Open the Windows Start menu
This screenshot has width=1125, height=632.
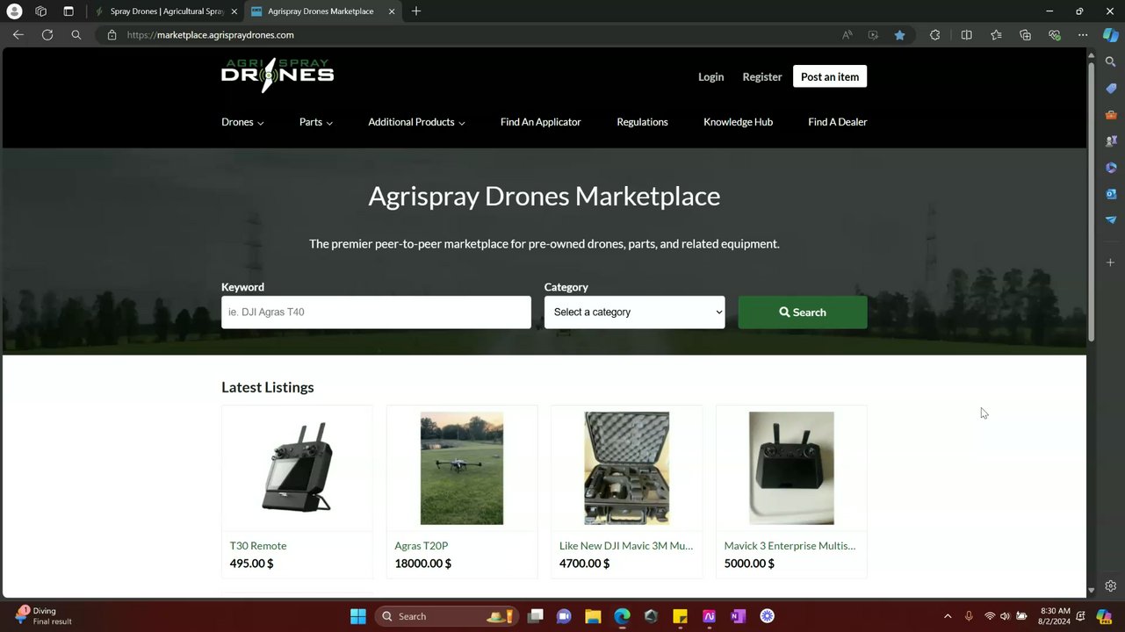coord(358,616)
